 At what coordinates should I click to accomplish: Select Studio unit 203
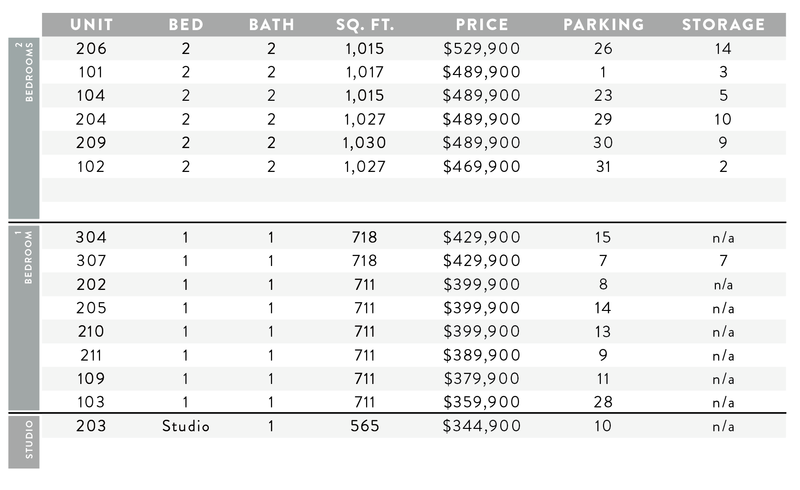[x=91, y=426]
